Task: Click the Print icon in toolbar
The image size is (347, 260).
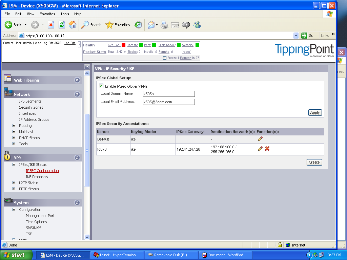Action: tap(164, 25)
